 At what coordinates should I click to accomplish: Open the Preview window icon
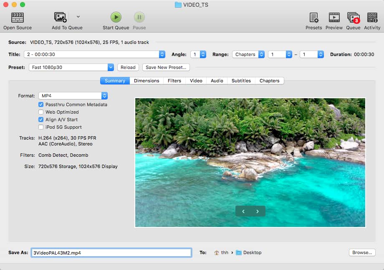pyautogui.click(x=334, y=18)
